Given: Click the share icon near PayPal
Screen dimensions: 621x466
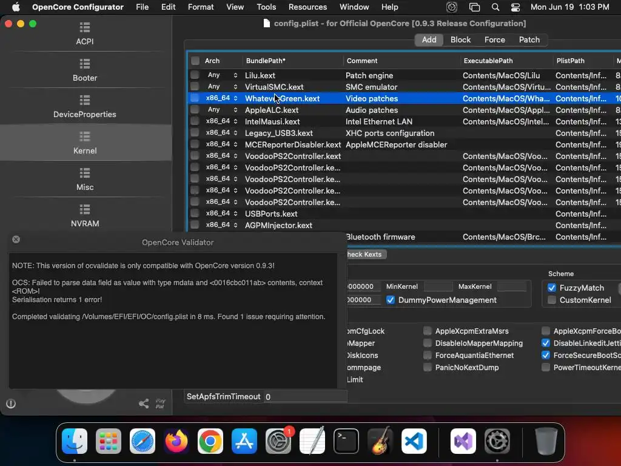Looking at the screenshot, I should pyautogui.click(x=144, y=404).
